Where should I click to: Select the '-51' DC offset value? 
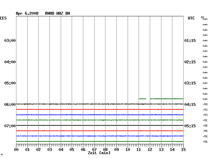[x=205, y=120]
